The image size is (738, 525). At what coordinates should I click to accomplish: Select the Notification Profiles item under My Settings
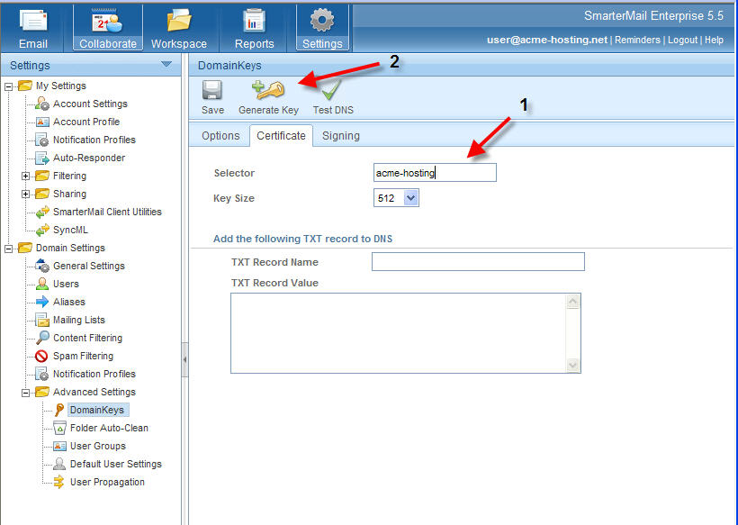click(x=94, y=140)
